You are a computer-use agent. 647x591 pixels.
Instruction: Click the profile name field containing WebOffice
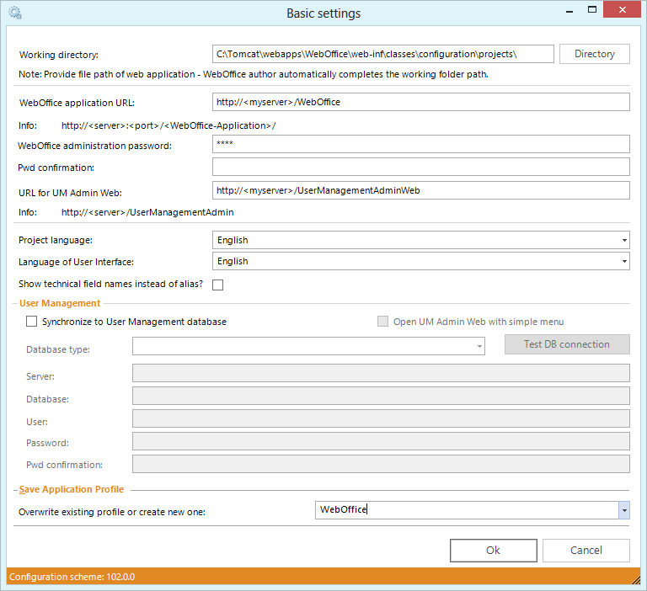click(467, 510)
